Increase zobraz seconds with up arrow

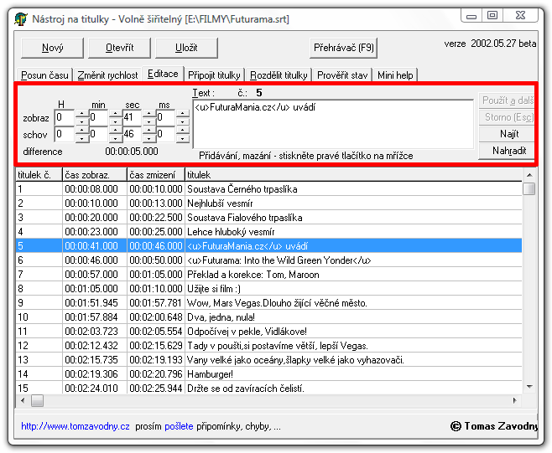point(149,114)
